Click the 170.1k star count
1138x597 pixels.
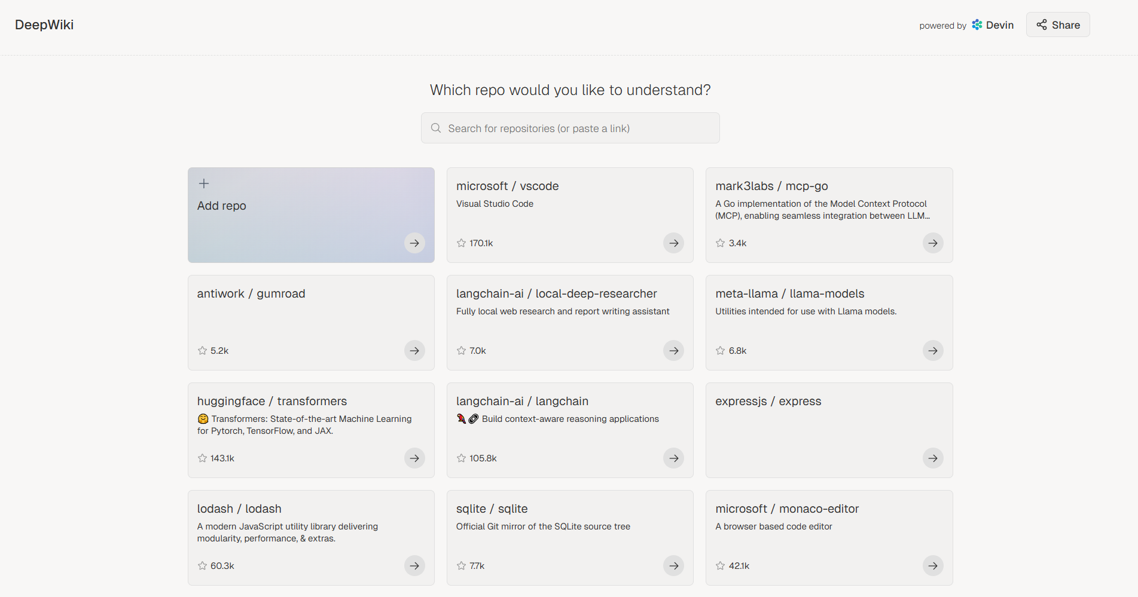[x=481, y=243]
